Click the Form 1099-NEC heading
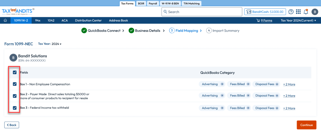 [19, 44]
